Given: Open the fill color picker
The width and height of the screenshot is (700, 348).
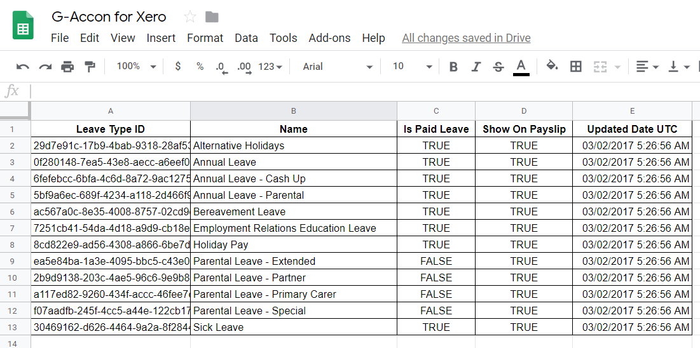Looking at the screenshot, I should tap(552, 67).
